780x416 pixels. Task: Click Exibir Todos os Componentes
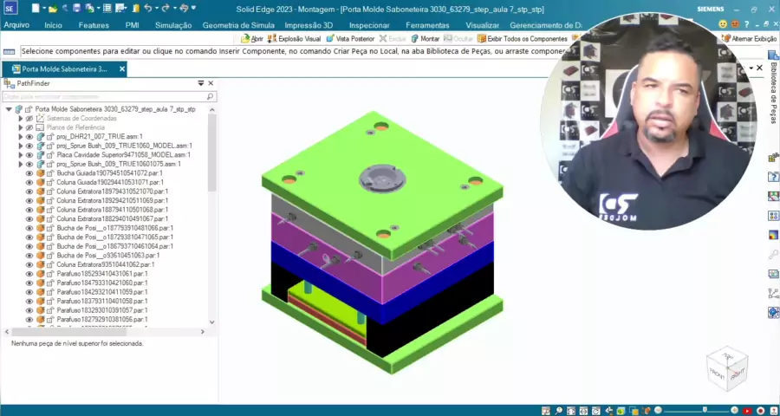(523, 38)
